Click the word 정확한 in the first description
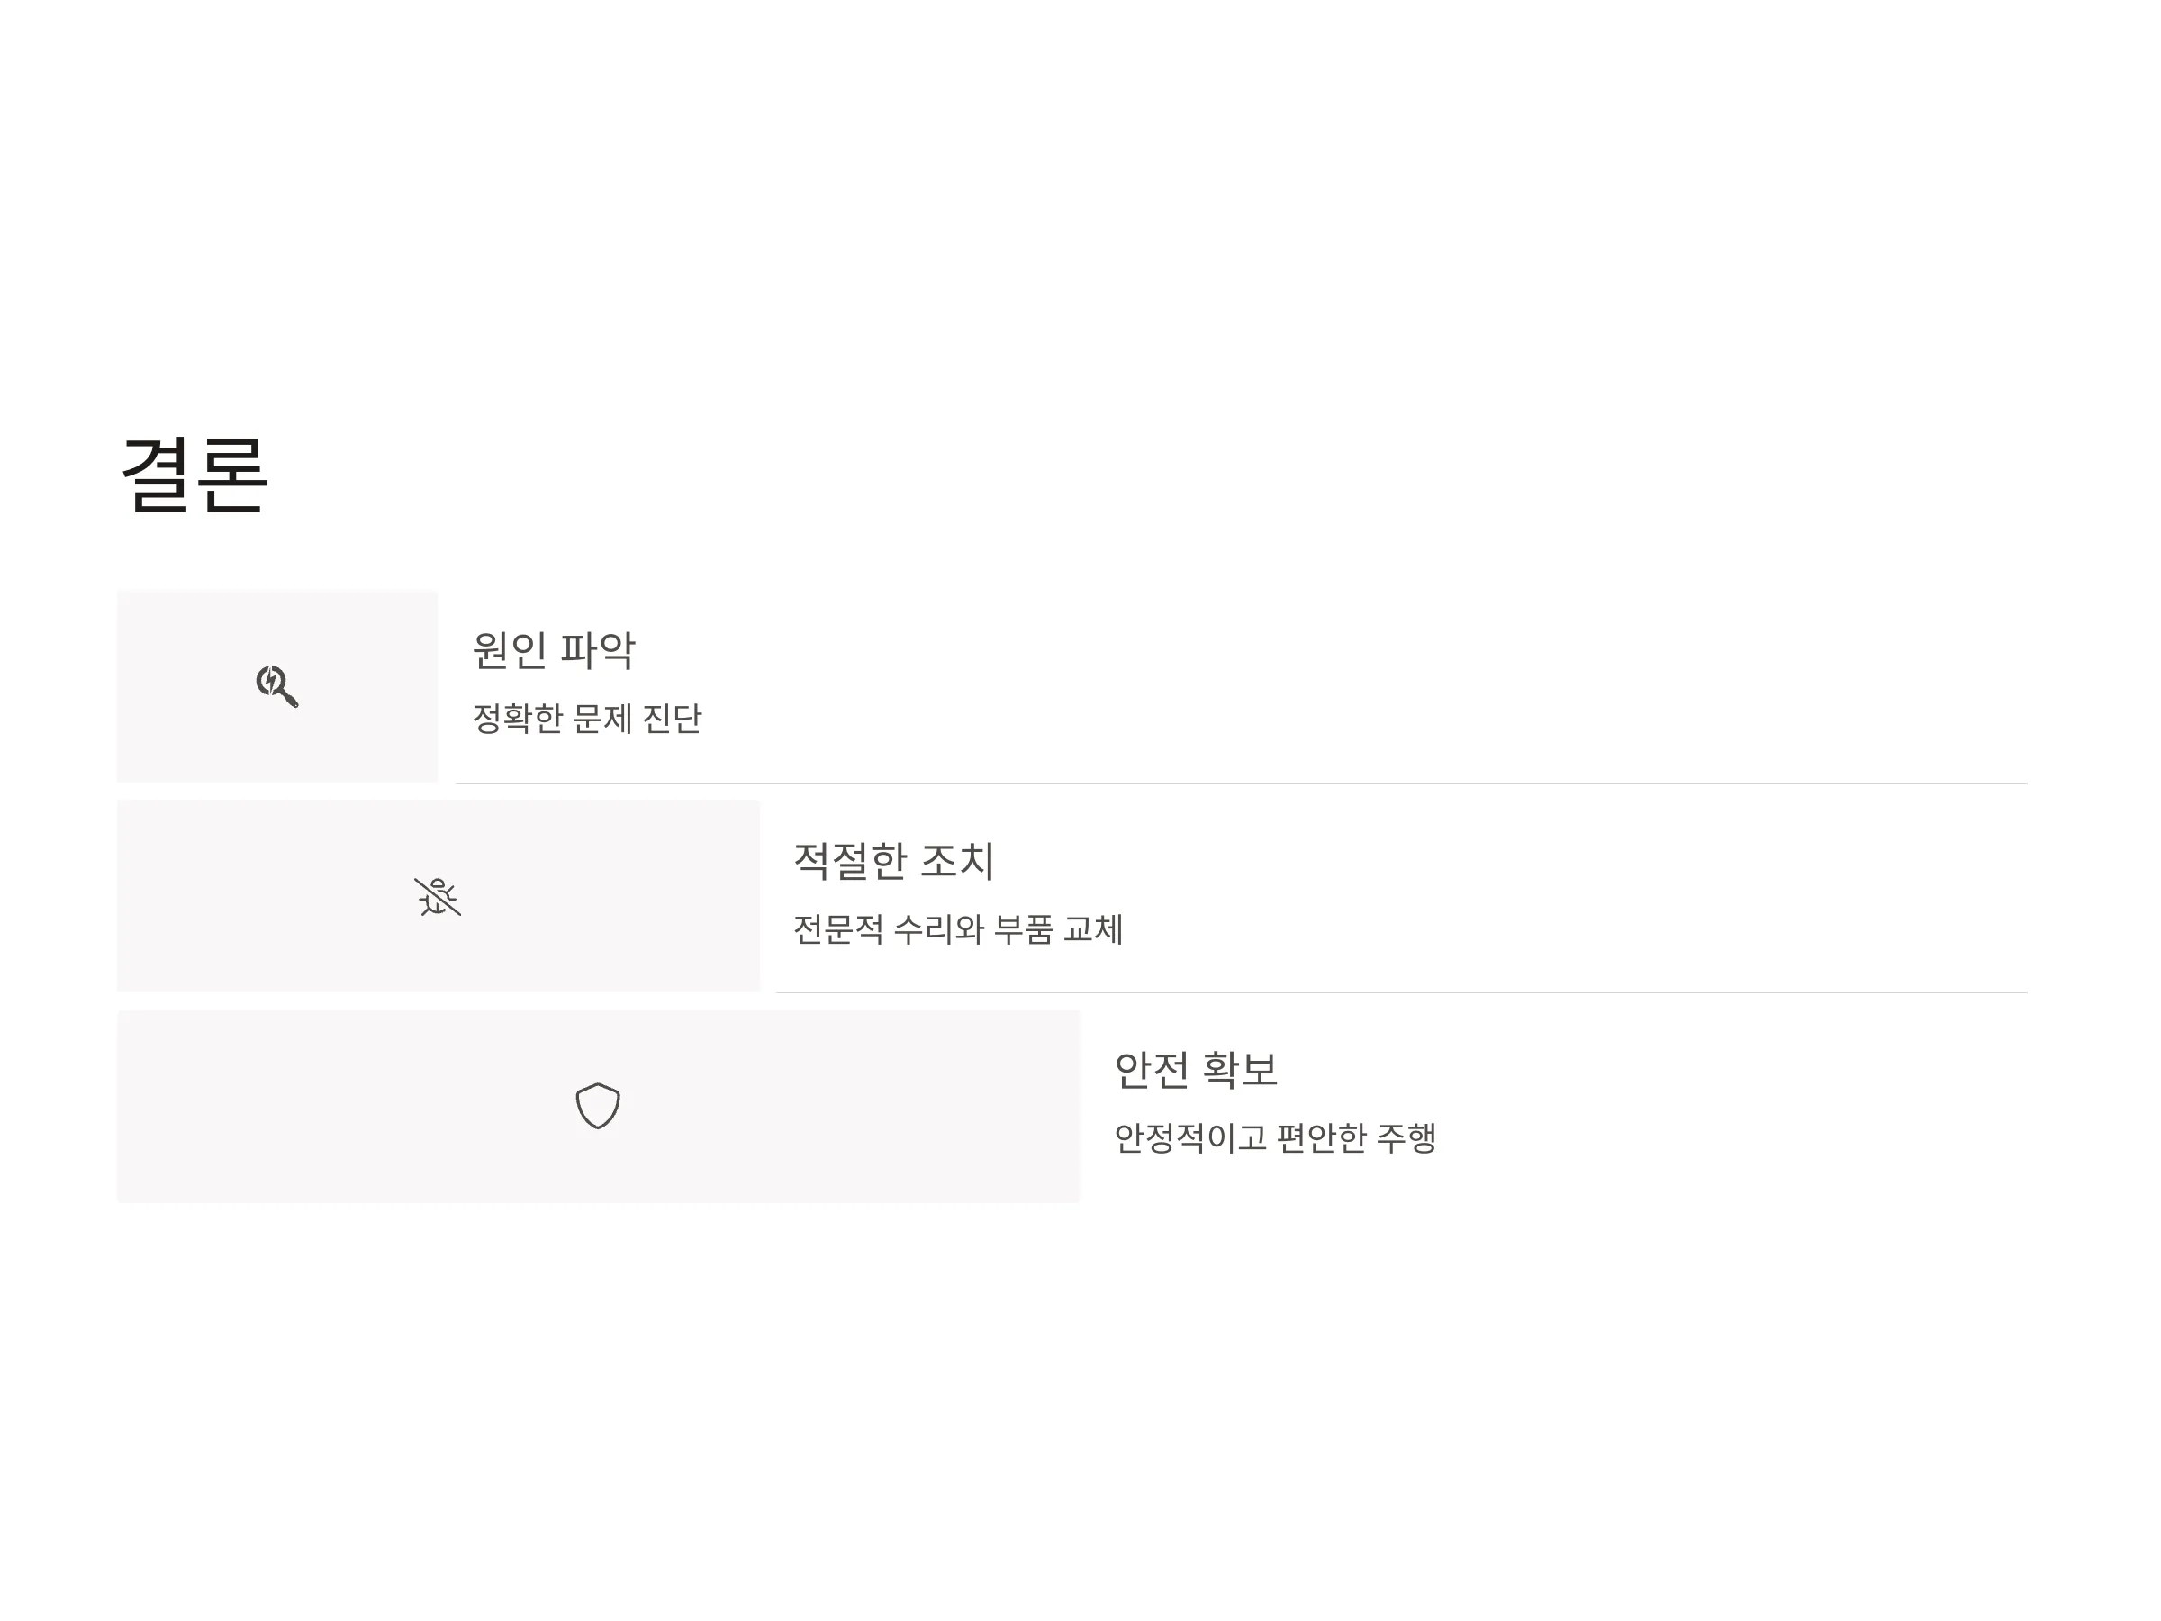Image resolution: width=2161 pixels, height=1621 pixels. [x=518, y=720]
